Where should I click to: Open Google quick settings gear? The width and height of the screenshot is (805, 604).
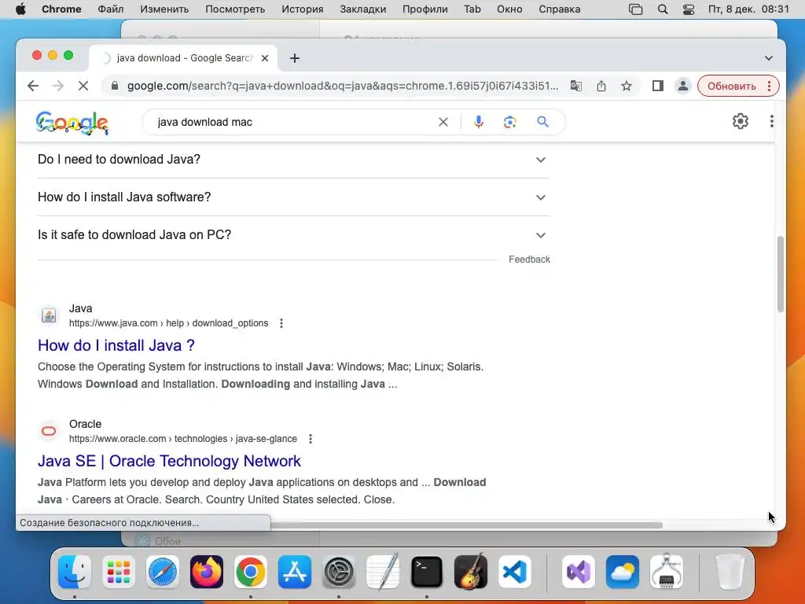(741, 121)
